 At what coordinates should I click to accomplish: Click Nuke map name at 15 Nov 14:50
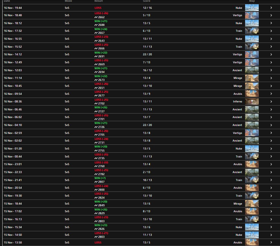click(239, 235)
